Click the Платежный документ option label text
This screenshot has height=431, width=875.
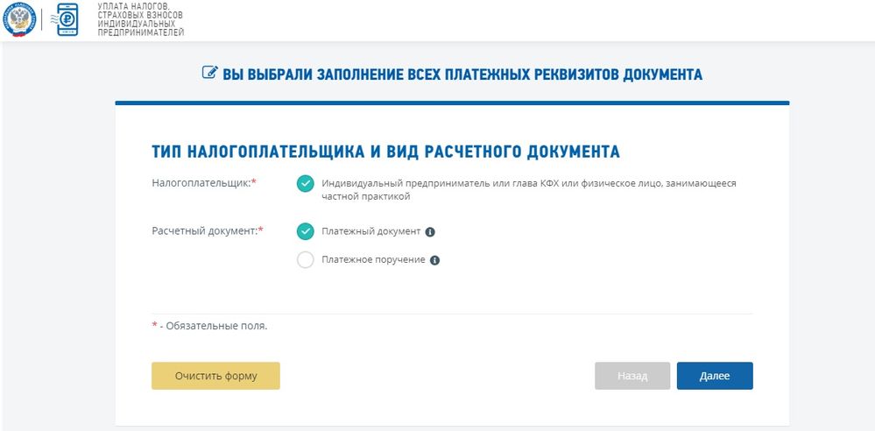coord(370,231)
